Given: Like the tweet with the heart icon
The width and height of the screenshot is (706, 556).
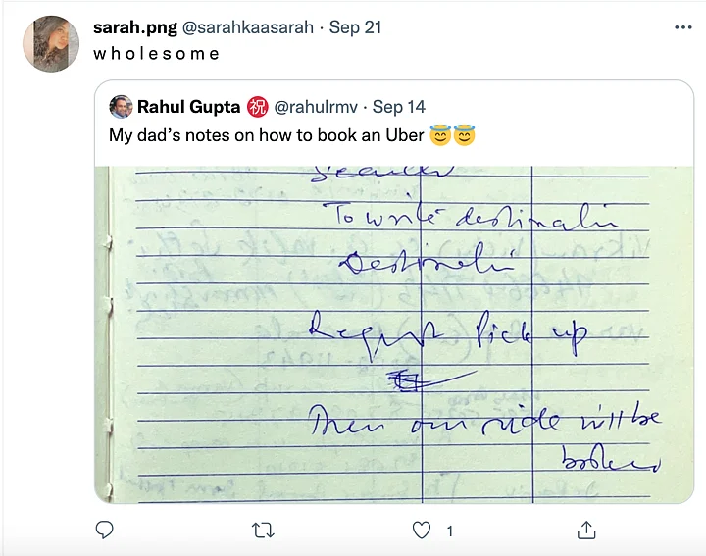Looking at the screenshot, I should 422,531.
